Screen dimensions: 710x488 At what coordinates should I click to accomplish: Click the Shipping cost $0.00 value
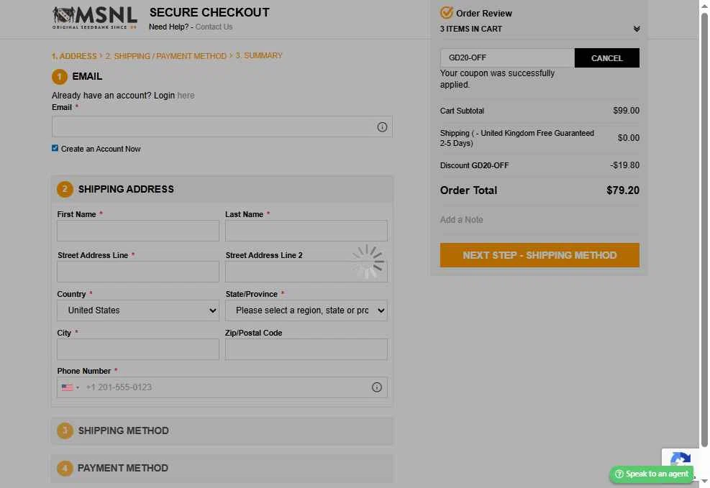coord(629,138)
